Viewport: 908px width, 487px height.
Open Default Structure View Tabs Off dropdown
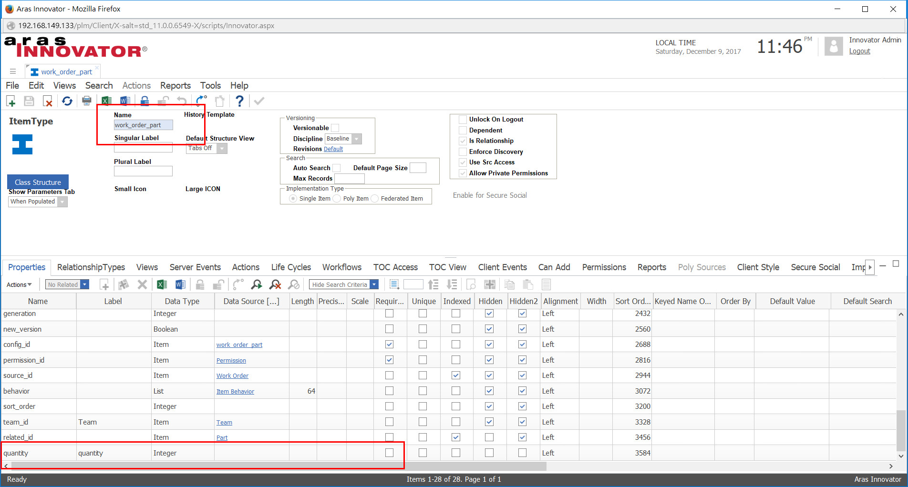click(222, 148)
